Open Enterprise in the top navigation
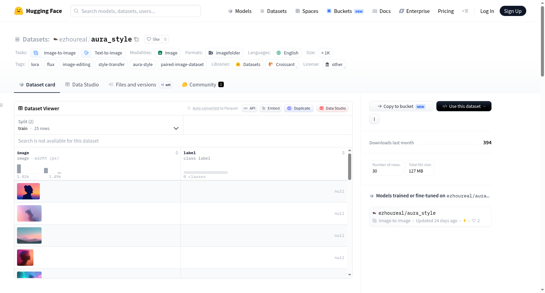The height and width of the screenshot is (293, 545). point(414,11)
